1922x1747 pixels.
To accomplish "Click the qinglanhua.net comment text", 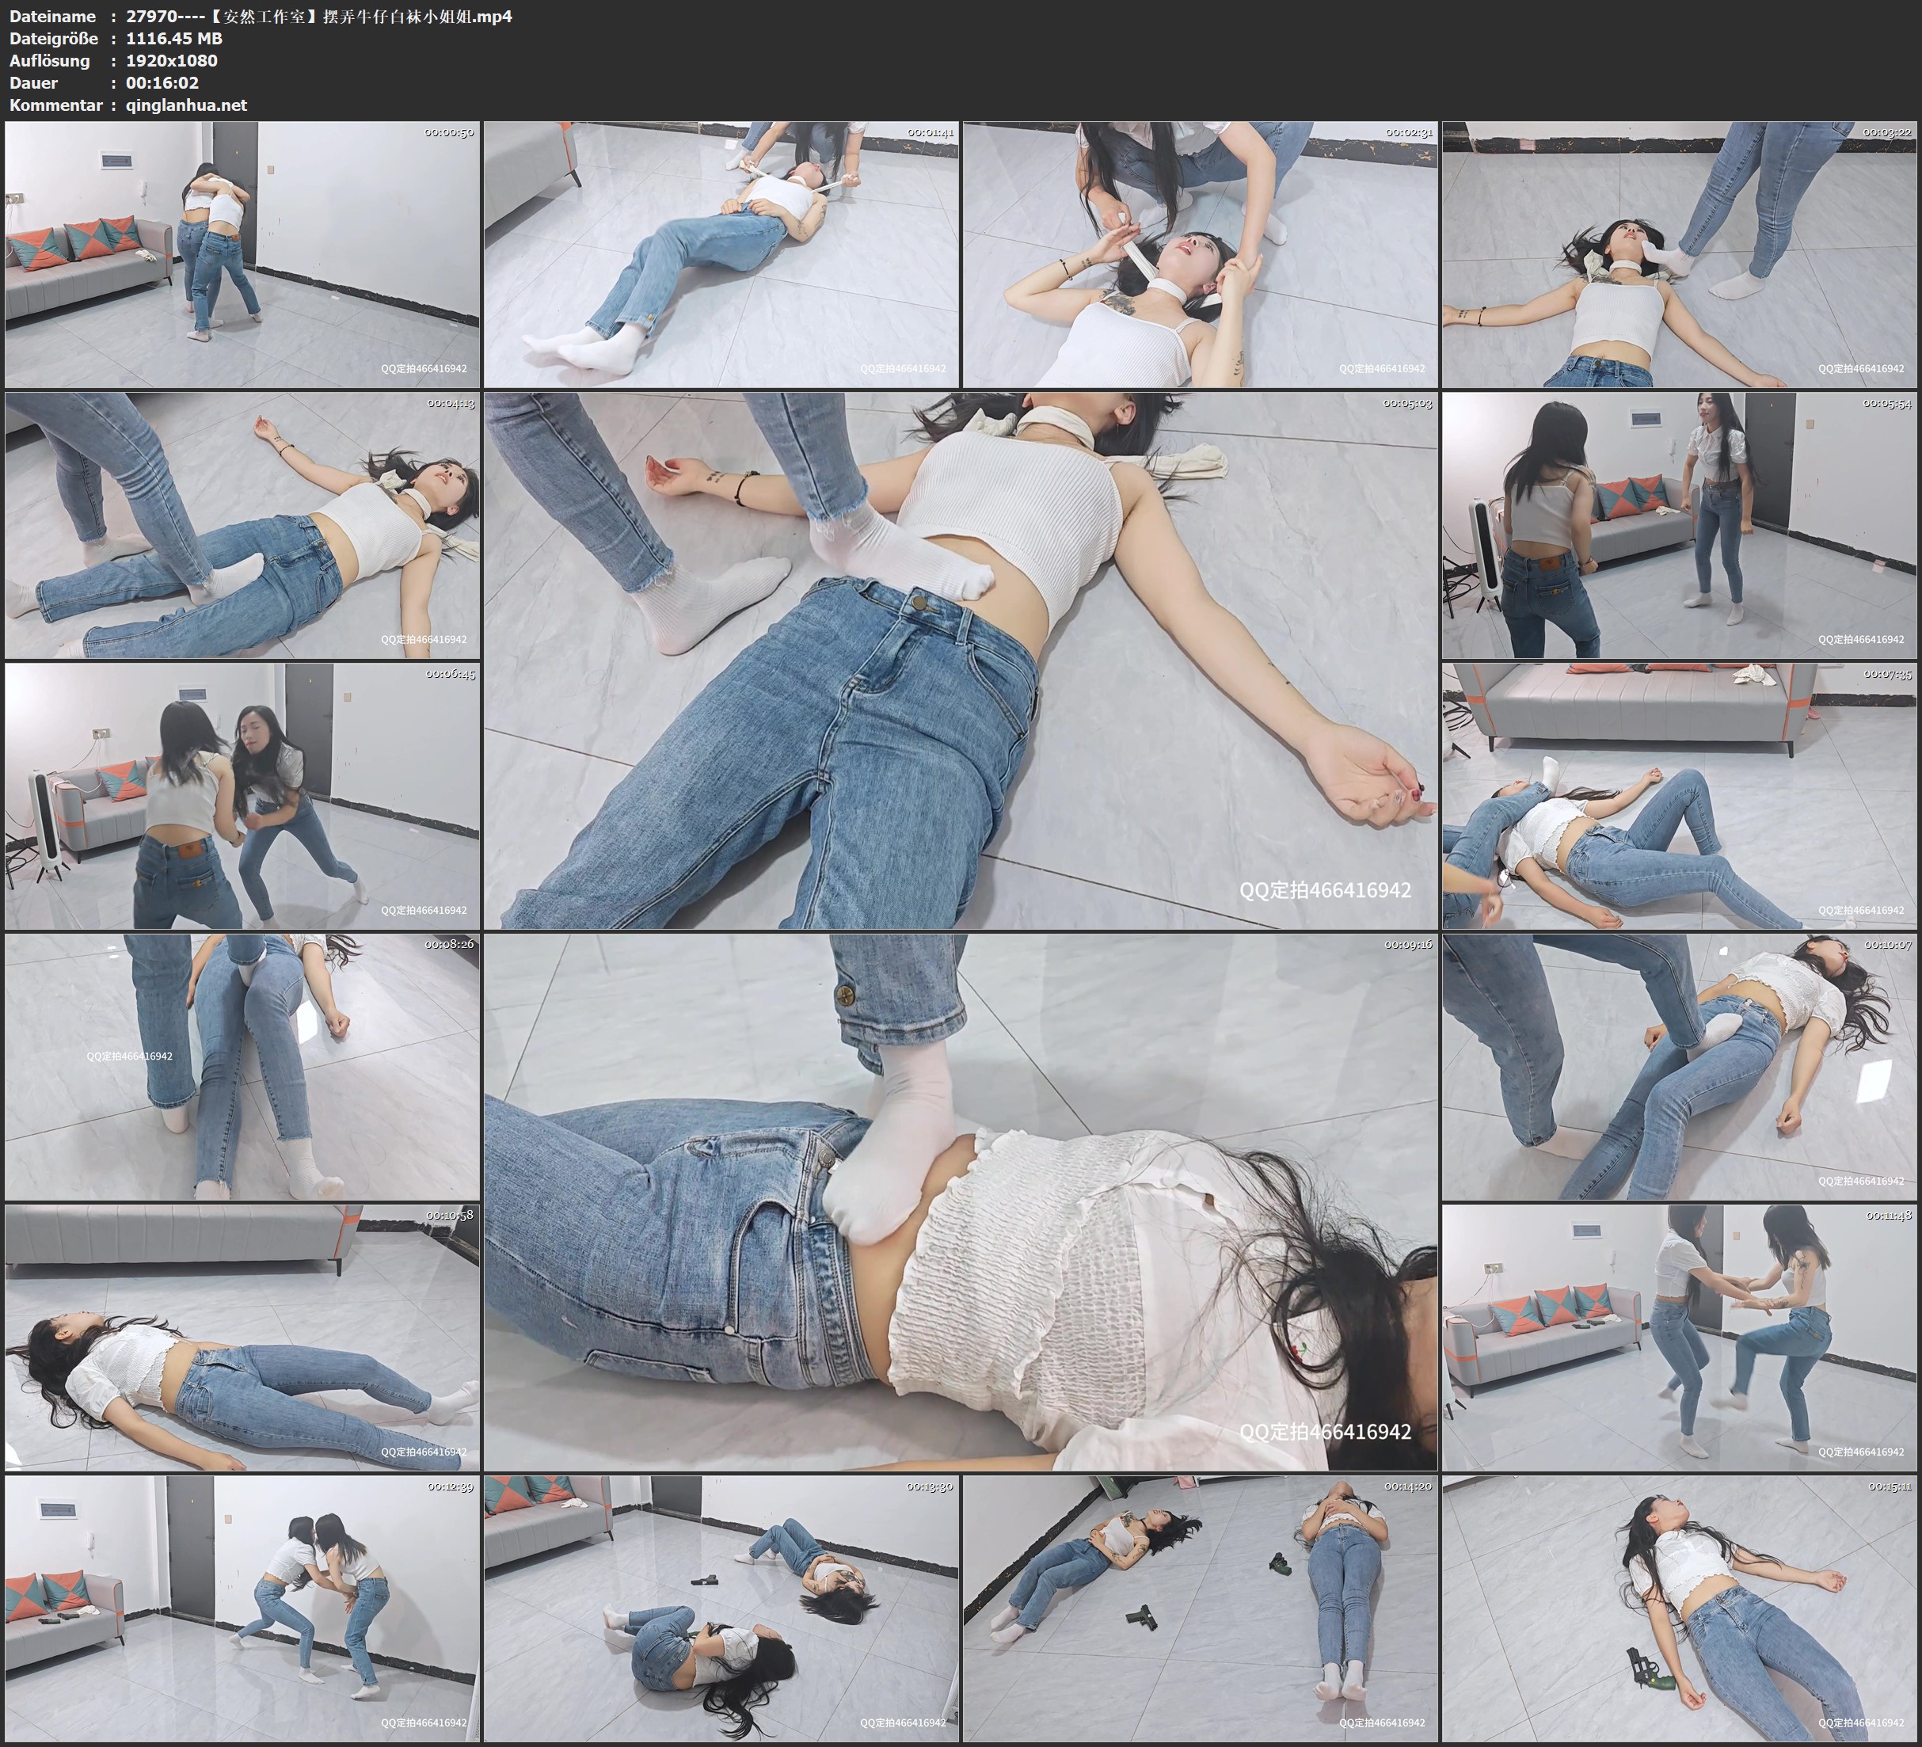I will pyautogui.click(x=186, y=106).
